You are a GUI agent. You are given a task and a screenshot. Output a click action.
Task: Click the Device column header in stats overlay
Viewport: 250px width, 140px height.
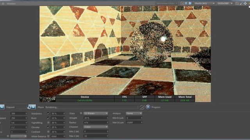click(85, 97)
